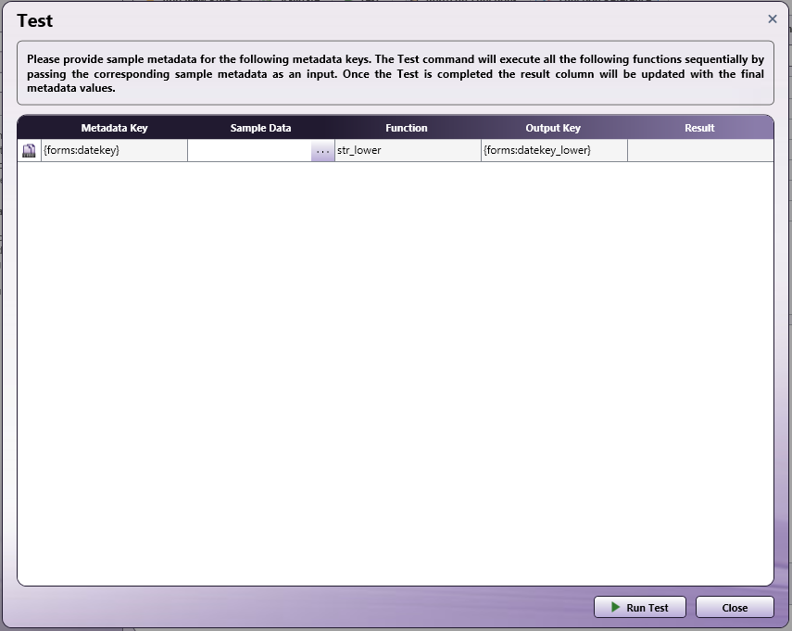Click the Metadata Key column header
Viewport: 792px width, 631px height.
point(114,128)
